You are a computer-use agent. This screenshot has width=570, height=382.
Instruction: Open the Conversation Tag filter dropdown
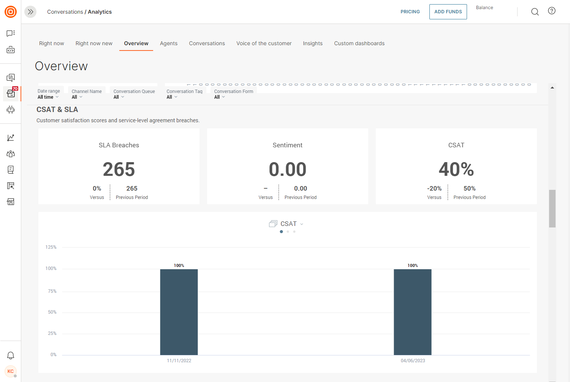click(184, 94)
